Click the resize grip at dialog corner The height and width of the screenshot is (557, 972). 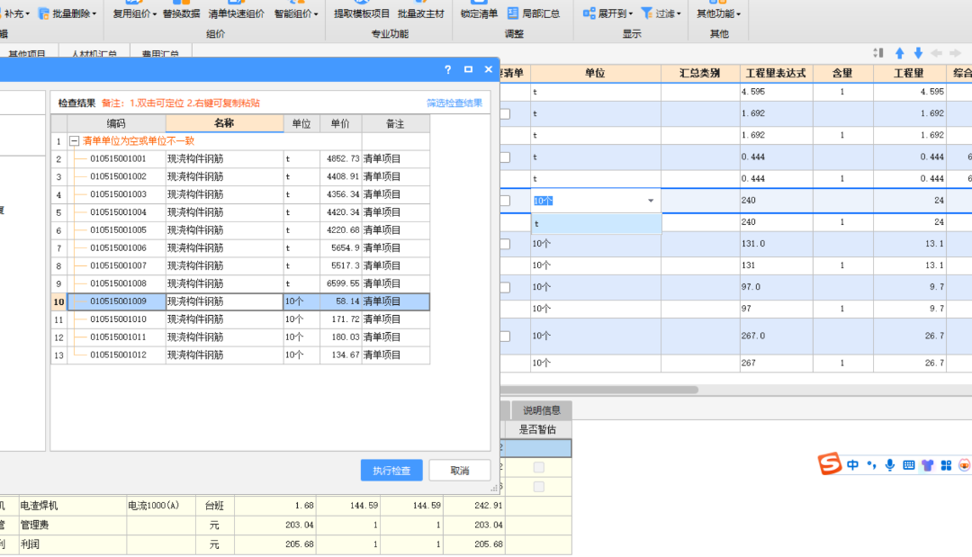click(494, 489)
